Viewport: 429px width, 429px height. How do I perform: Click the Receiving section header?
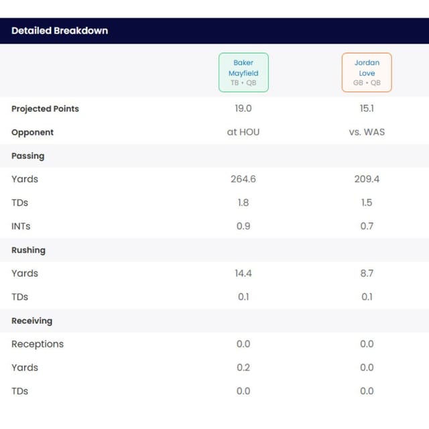32,320
